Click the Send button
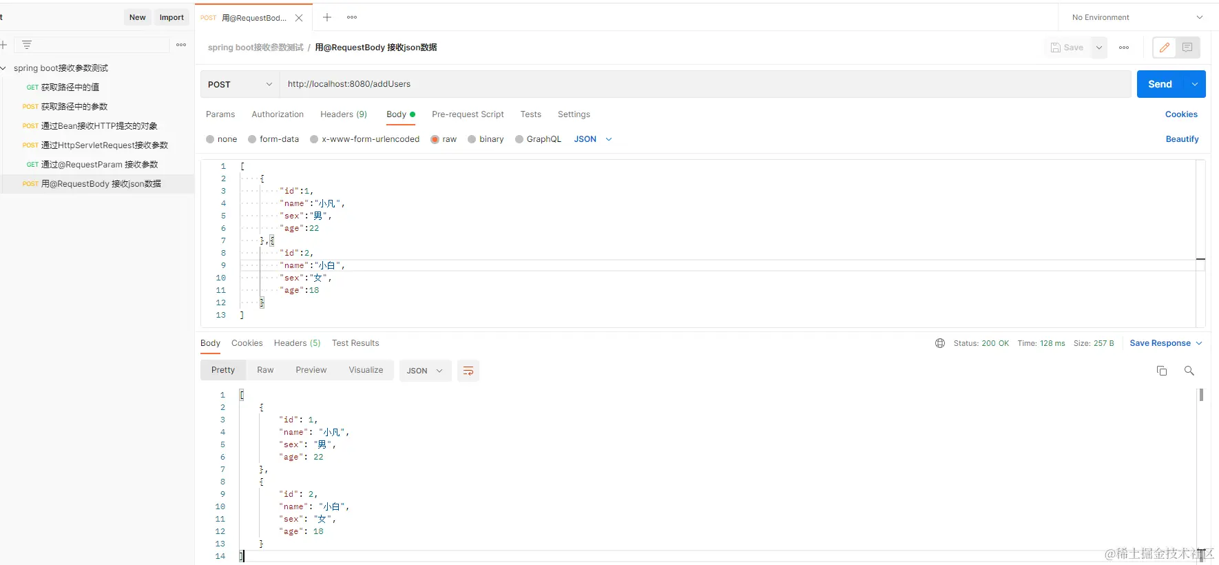Viewport: 1219px width, 565px height. click(1160, 84)
